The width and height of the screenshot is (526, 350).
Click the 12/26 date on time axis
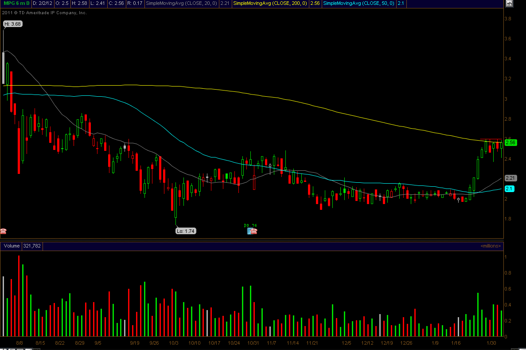(406, 343)
